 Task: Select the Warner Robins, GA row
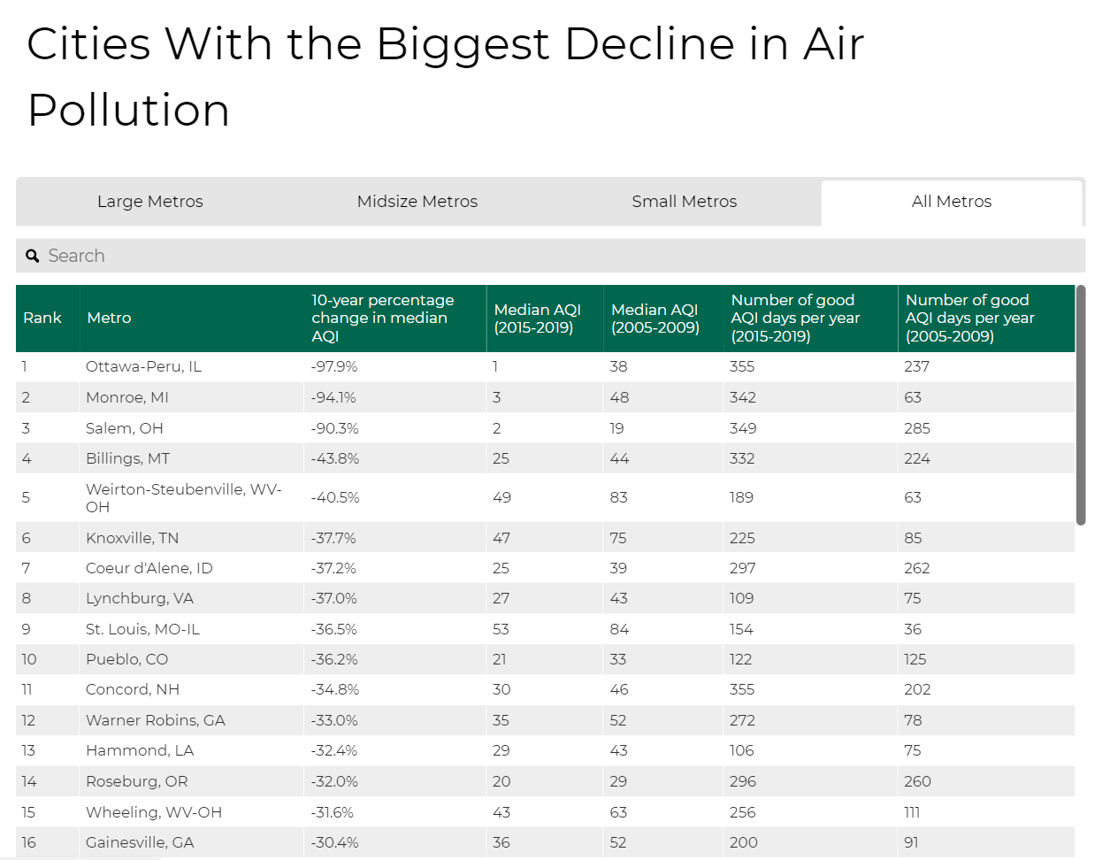coord(156,720)
